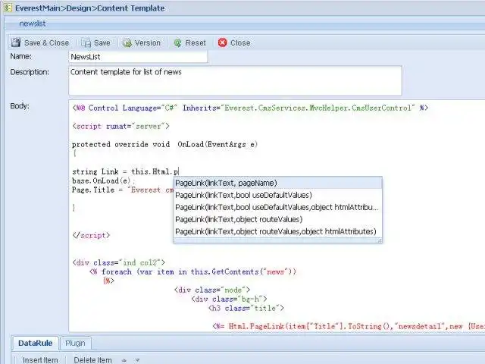Click the green Reset icon
This screenshot has height=364, width=485.
pos(177,42)
